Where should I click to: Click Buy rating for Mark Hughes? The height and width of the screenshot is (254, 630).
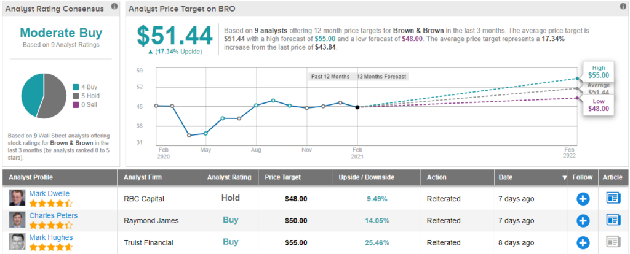231,242
